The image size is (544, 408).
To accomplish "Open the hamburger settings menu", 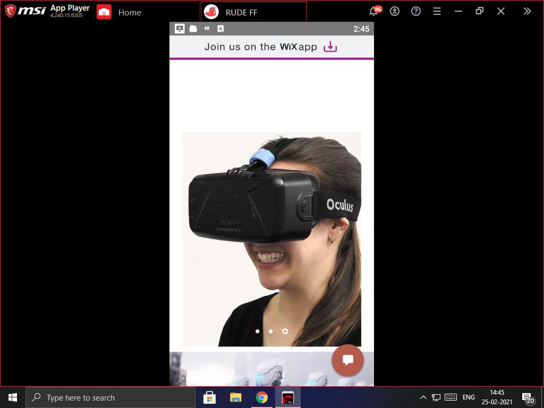I will tap(437, 11).
